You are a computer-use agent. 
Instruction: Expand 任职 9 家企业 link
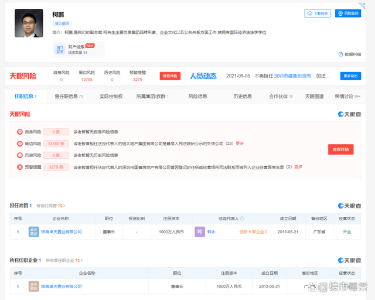(253, 231)
